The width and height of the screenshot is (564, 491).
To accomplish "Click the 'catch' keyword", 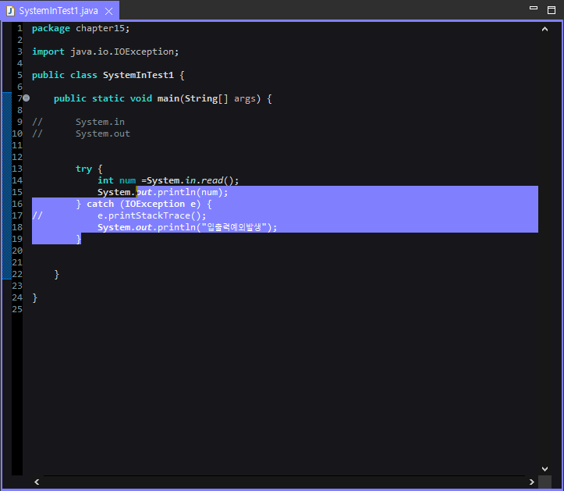I will 100,204.
